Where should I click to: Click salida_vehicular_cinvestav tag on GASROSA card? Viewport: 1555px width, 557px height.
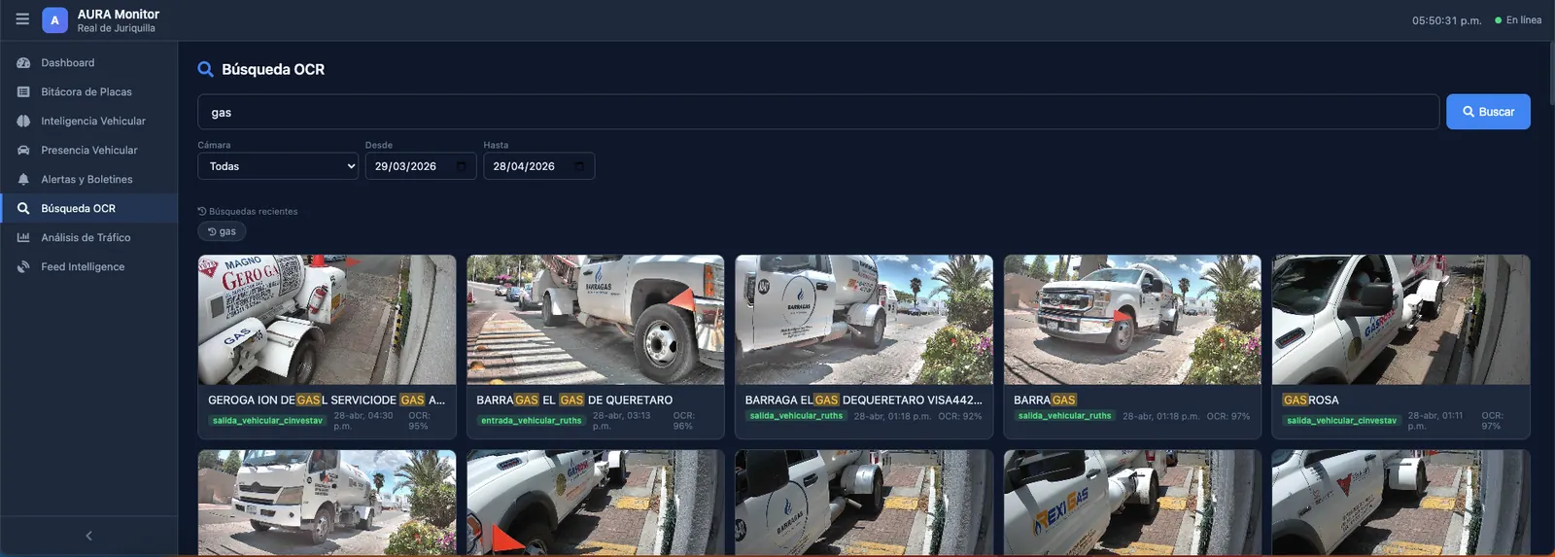point(1341,421)
